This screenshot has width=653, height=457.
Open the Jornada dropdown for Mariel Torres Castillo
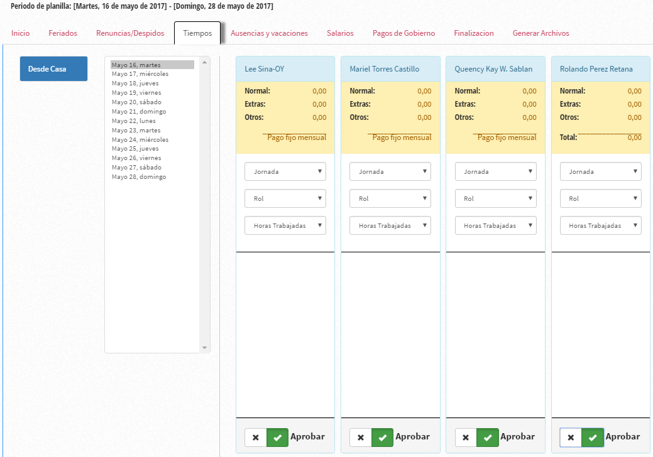tap(390, 171)
